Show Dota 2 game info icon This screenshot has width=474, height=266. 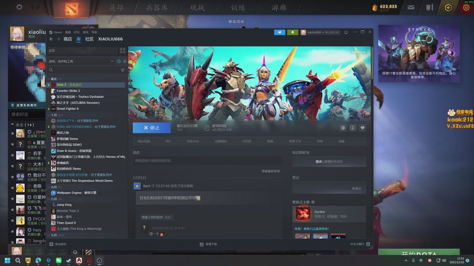point(353,128)
